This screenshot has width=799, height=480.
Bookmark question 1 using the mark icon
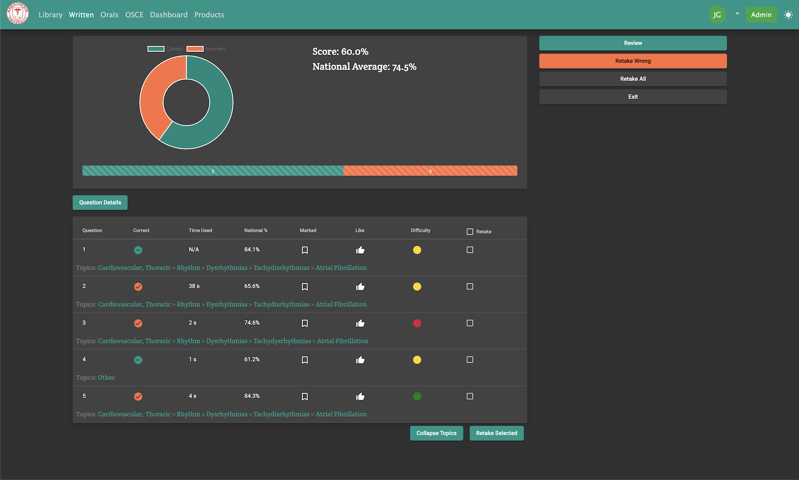(305, 250)
